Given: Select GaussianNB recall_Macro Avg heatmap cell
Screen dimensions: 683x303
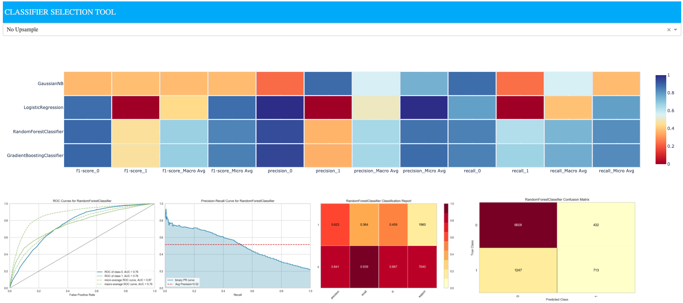Looking at the screenshot, I should click(568, 84).
